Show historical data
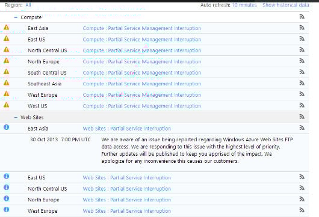Image resolution: width=319 pixels, height=217 pixels. click(x=286, y=5)
